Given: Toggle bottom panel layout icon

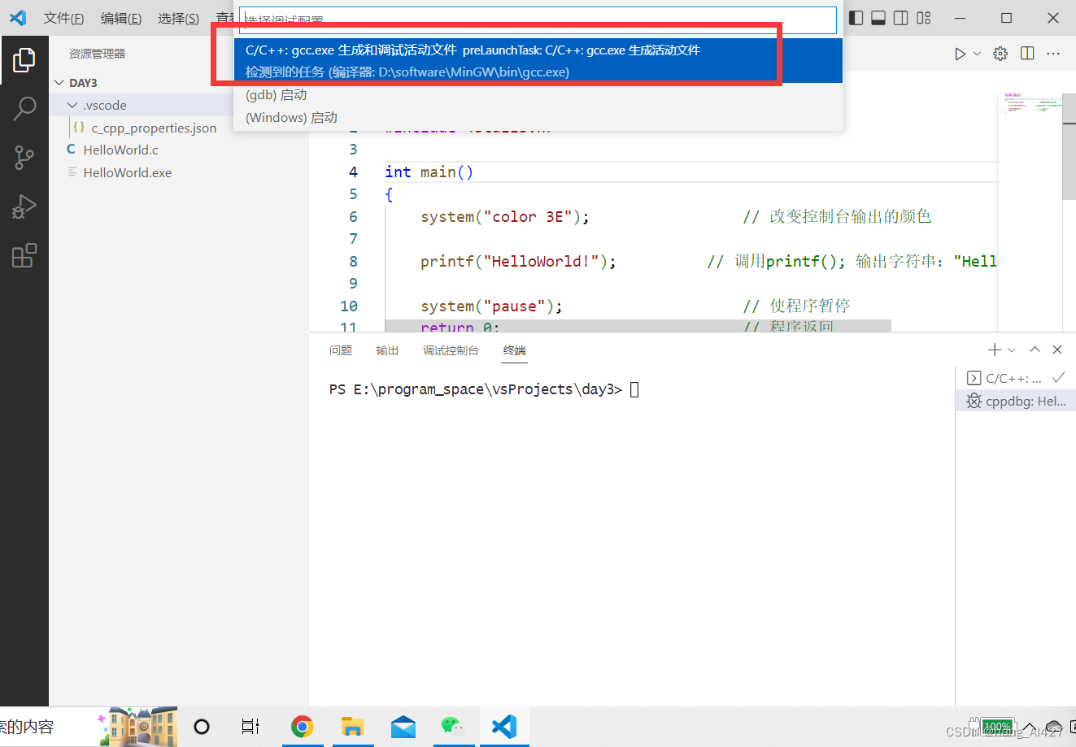Looking at the screenshot, I should 878,18.
